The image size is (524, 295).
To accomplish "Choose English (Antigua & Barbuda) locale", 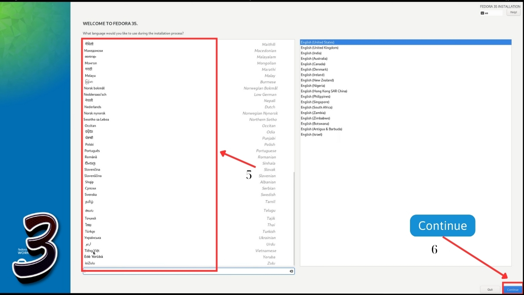I will click(406, 129).
